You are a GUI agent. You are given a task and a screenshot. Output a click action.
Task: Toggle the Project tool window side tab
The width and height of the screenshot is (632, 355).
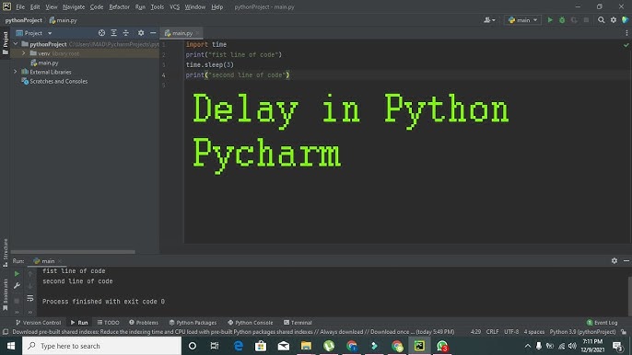point(6,42)
